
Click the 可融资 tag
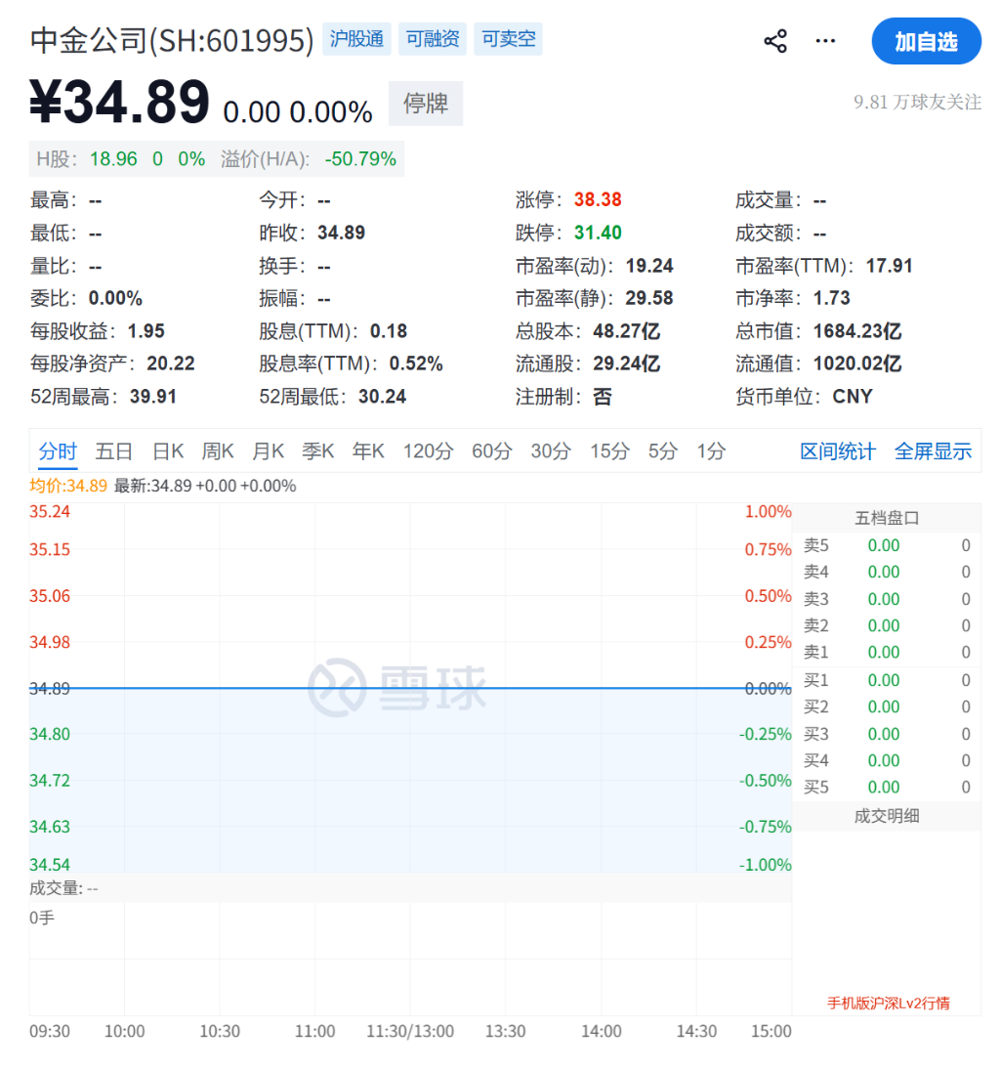433,39
